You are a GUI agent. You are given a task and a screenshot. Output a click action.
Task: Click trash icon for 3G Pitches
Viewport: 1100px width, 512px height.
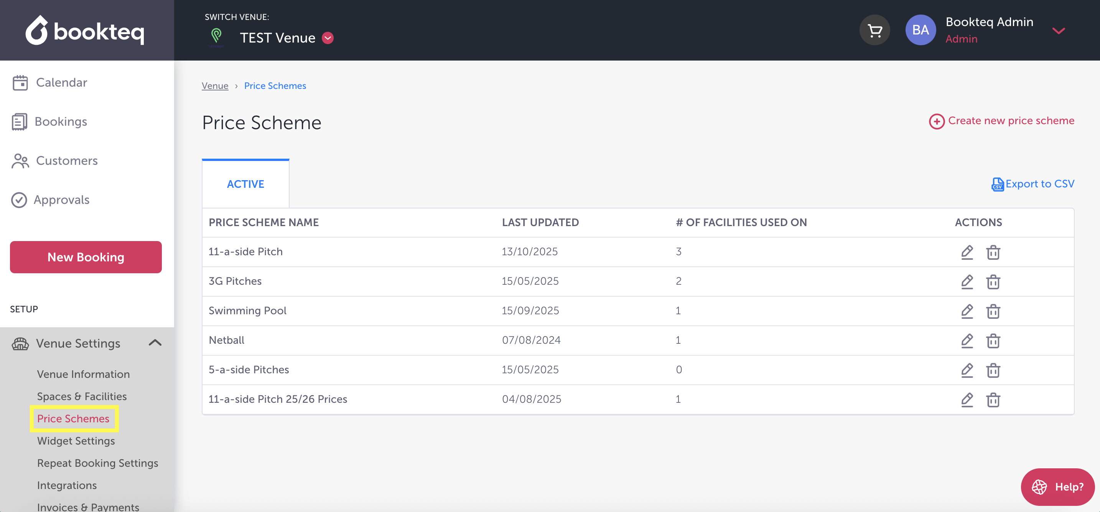click(993, 282)
